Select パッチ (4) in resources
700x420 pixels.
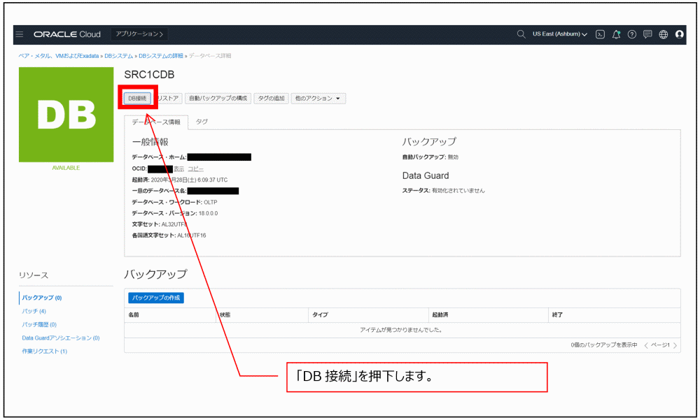[34, 311]
